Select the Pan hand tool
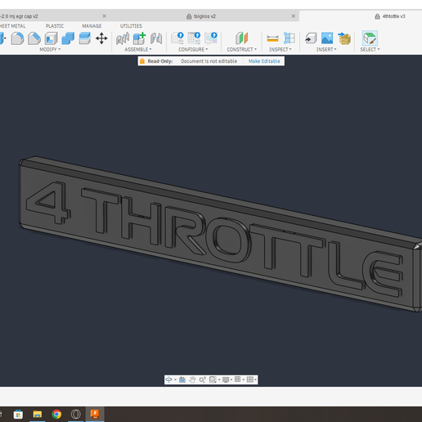Viewport: 422px width, 422px height. point(192,379)
